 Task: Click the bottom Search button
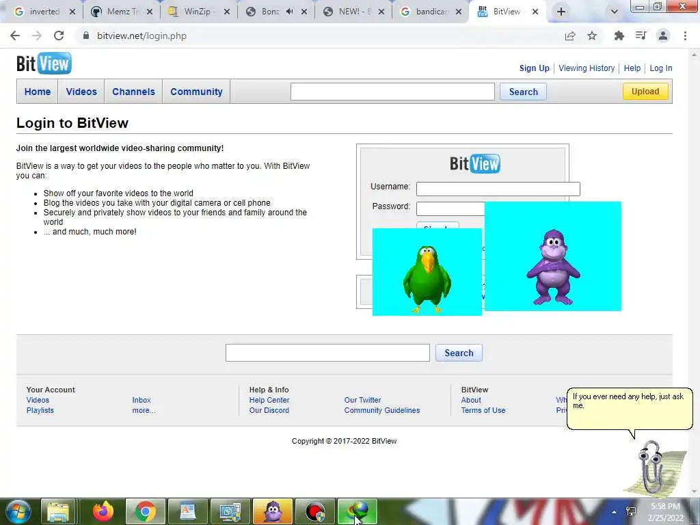pyautogui.click(x=459, y=353)
